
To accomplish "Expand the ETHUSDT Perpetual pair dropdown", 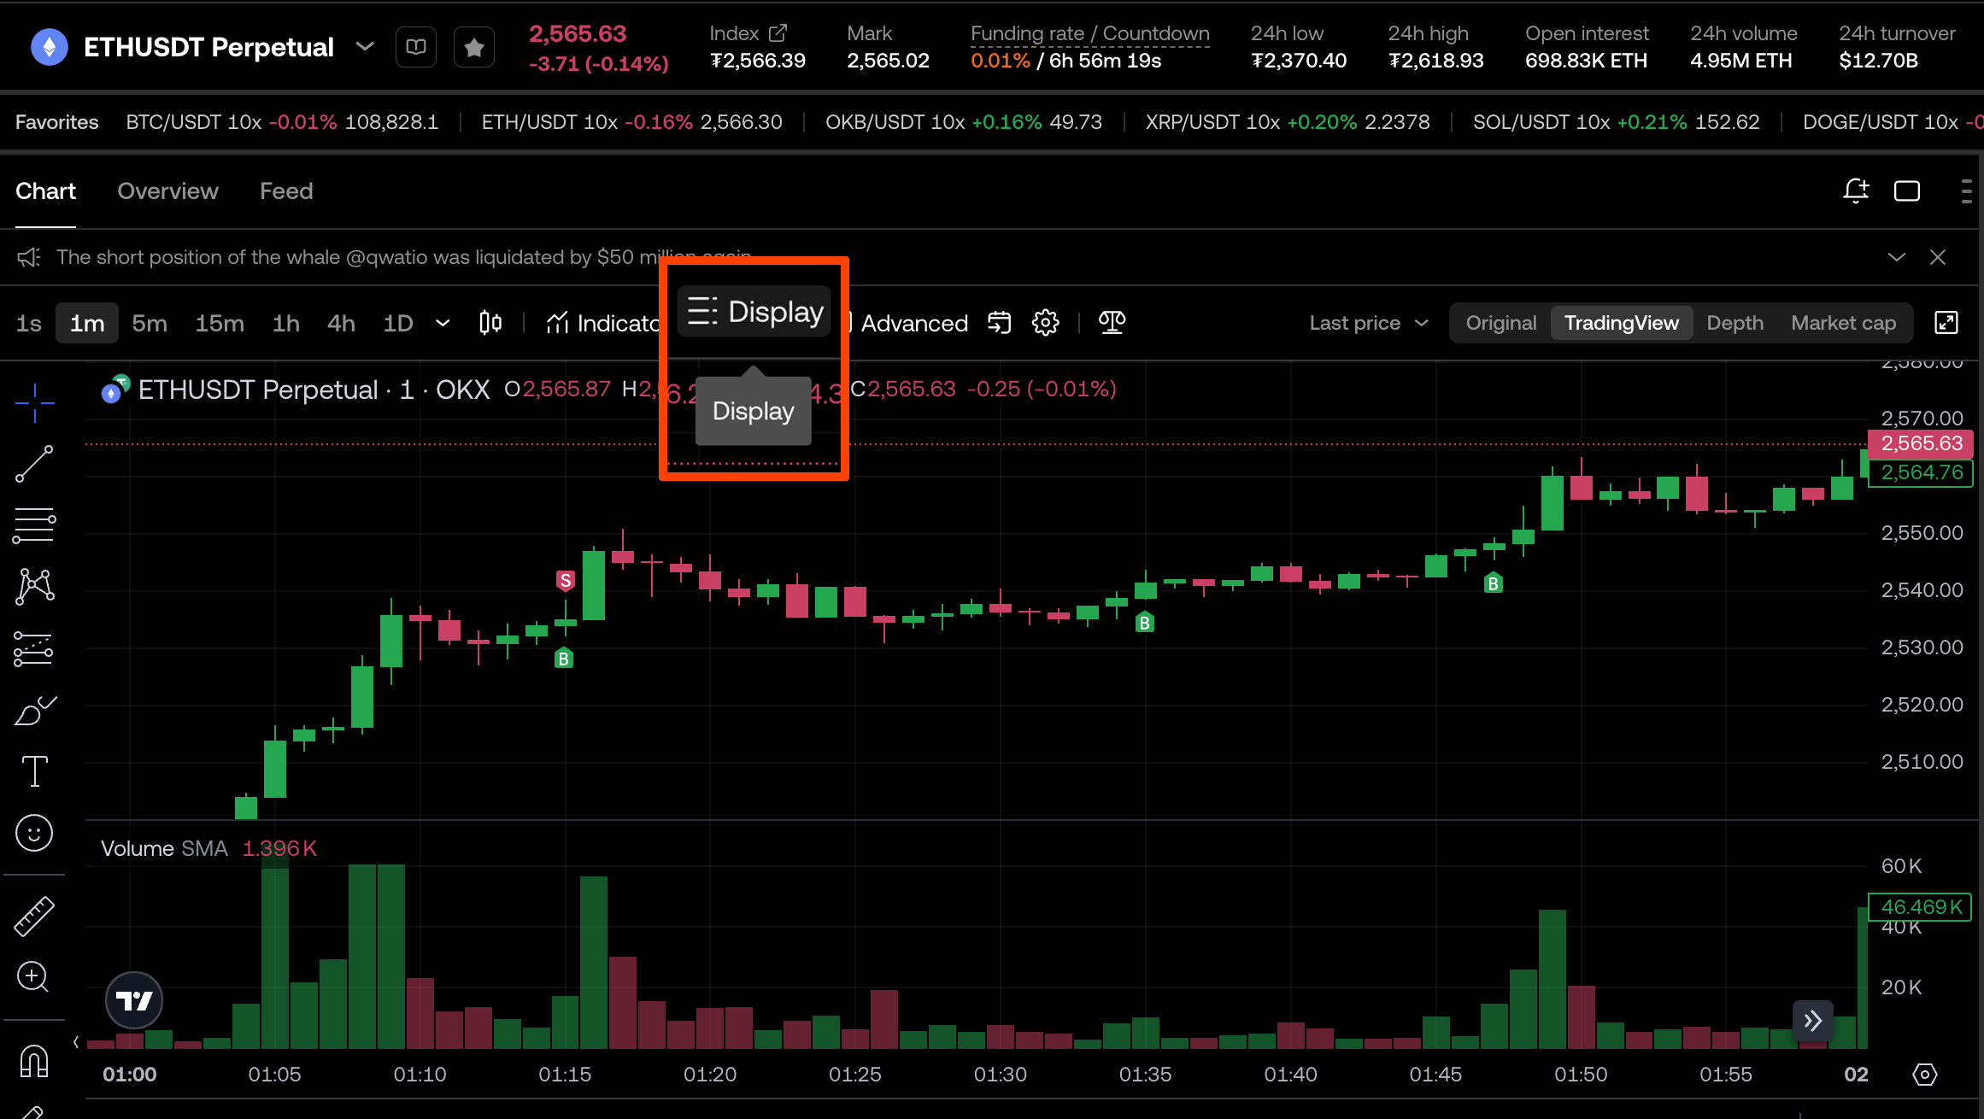I will pos(365,46).
